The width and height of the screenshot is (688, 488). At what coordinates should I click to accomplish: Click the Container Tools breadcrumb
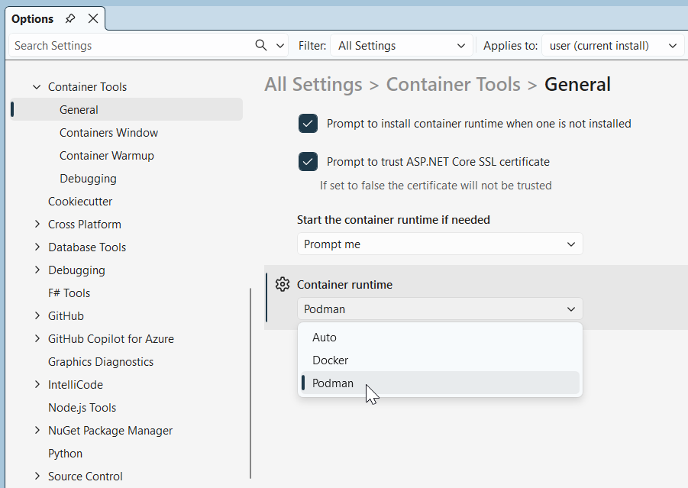click(x=453, y=84)
